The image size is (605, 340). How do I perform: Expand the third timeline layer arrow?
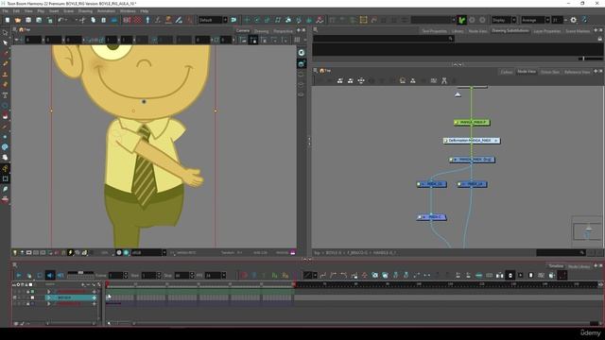tap(48, 304)
